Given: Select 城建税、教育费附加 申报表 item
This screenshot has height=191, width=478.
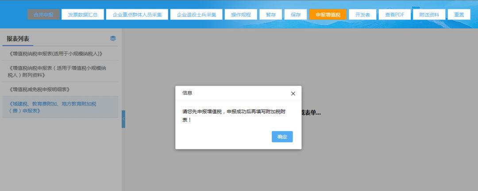Looking at the screenshot, I should (x=52, y=107).
